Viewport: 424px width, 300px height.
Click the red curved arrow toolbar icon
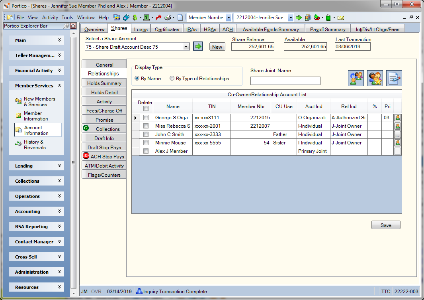coord(159,18)
